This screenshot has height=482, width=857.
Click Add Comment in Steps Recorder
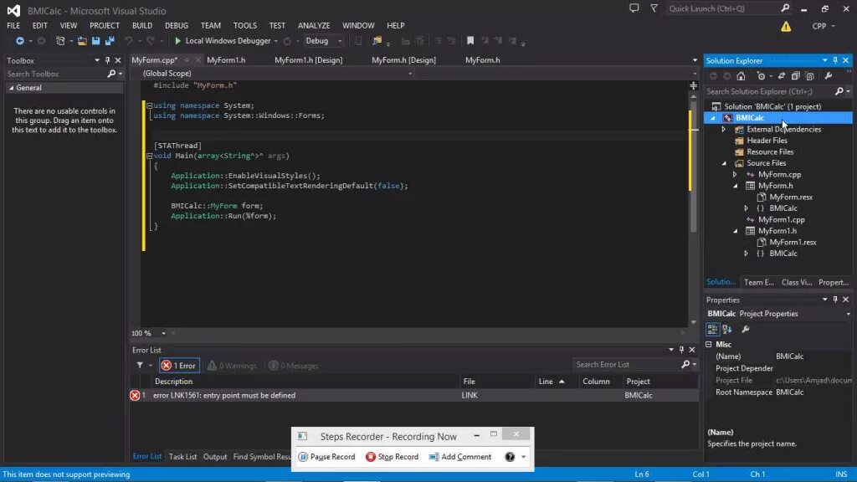460,457
